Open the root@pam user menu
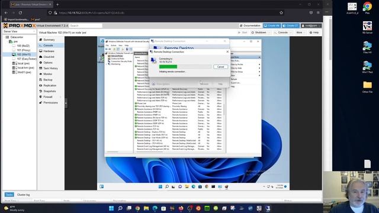This screenshot has width=379, height=213. (311, 25)
